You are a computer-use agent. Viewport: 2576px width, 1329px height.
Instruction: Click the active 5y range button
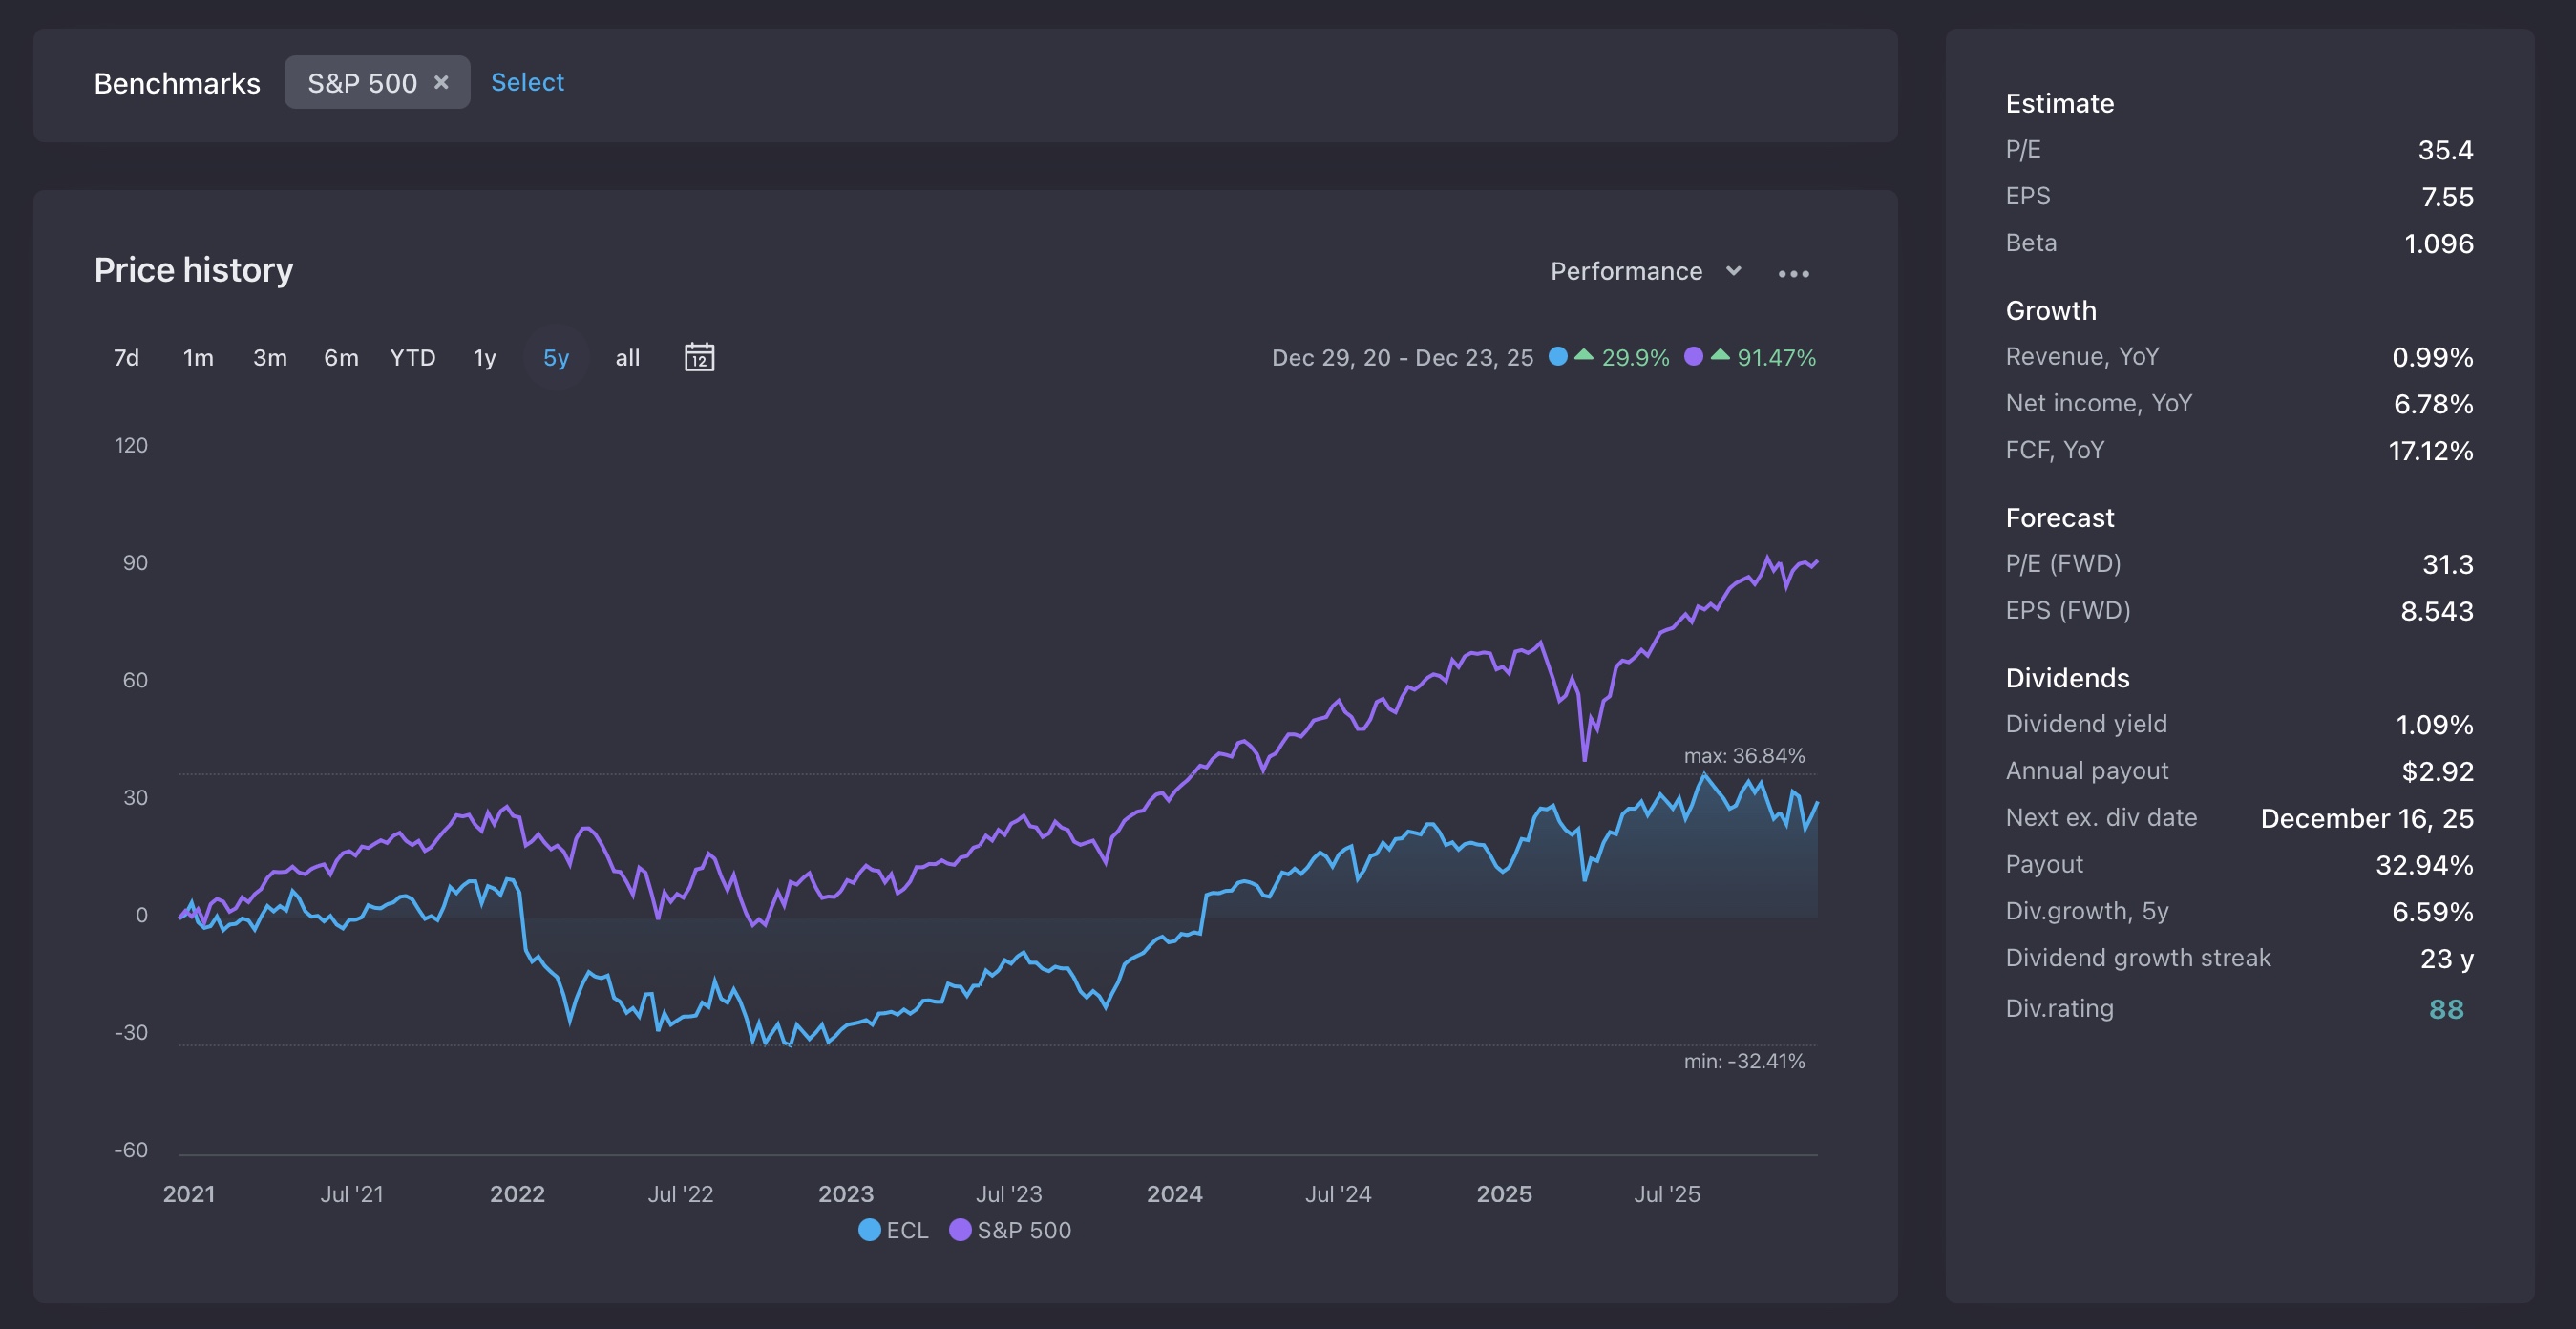point(556,357)
